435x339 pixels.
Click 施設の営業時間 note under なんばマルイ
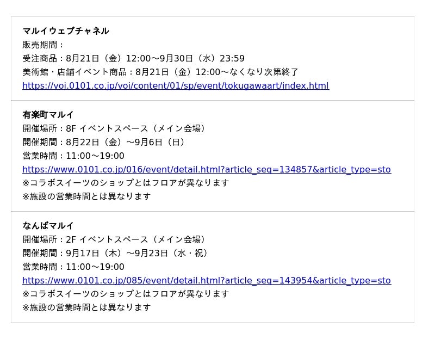click(x=86, y=307)
